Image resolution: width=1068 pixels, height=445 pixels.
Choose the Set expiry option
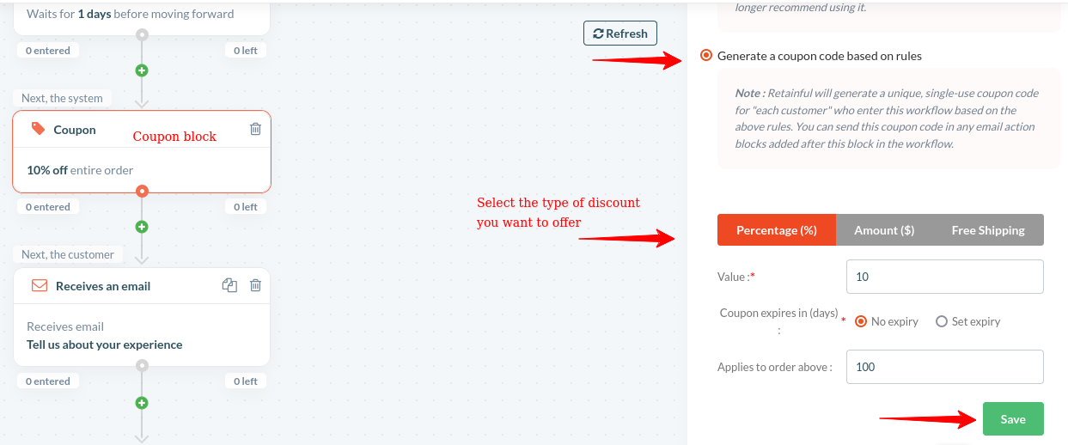942,321
